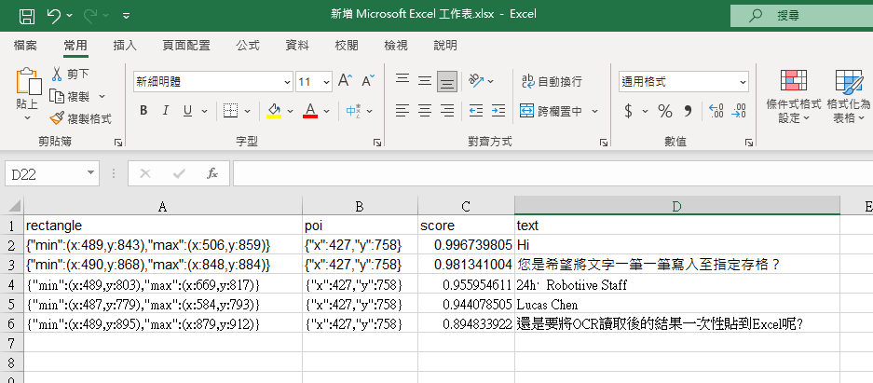Image resolution: width=873 pixels, height=383 pixels.
Task: Switch to the 檢視 ribbon tab
Action: coord(396,46)
